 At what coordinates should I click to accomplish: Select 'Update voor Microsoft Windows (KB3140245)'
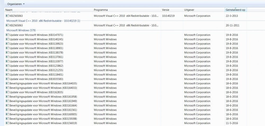tap(36, 39)
